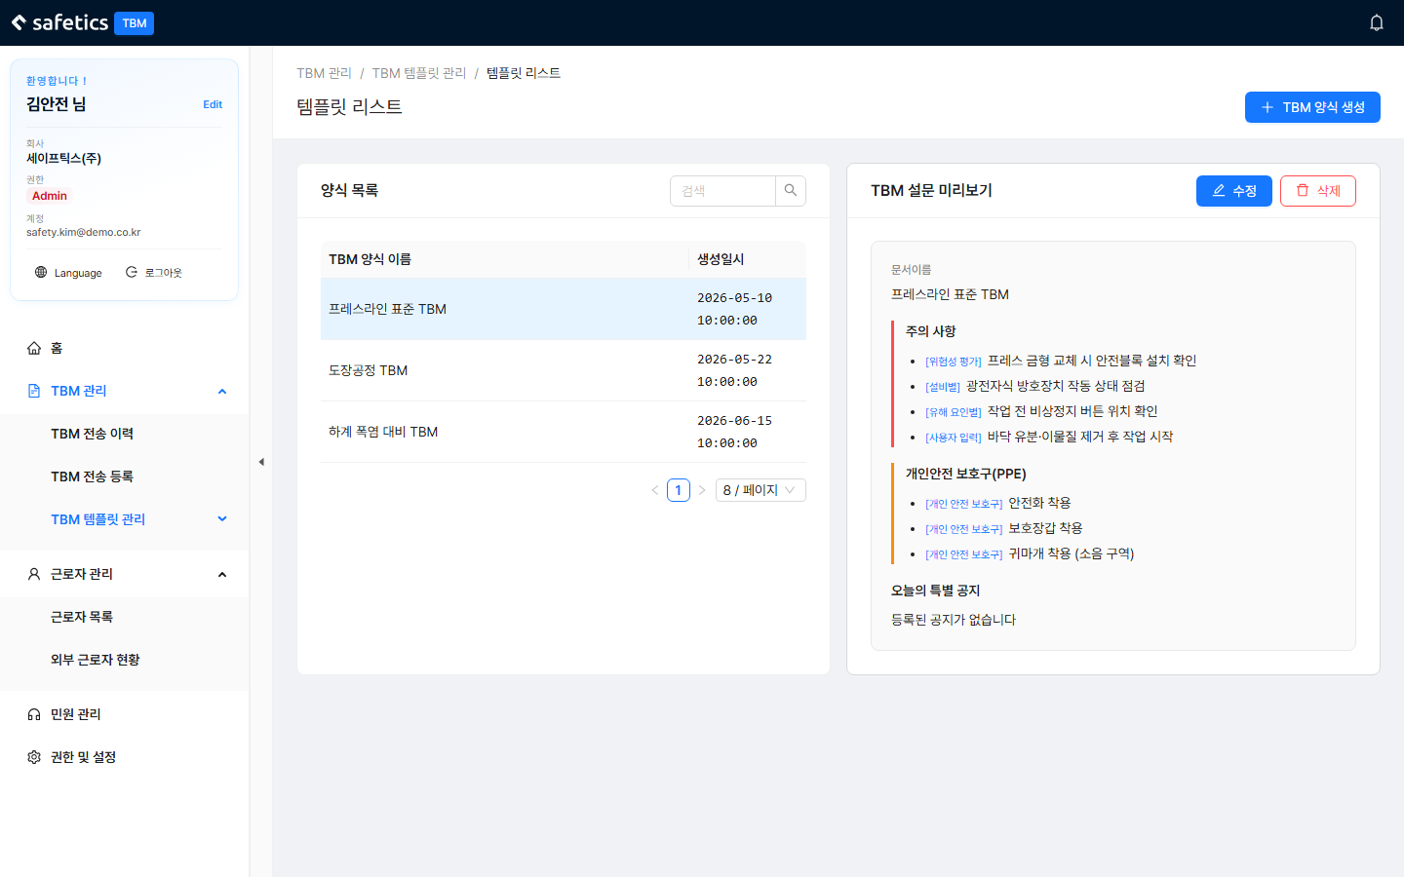Open the notification bell
The image size is (1404, 877).
pyautogui.click(x=1376, y=22)
